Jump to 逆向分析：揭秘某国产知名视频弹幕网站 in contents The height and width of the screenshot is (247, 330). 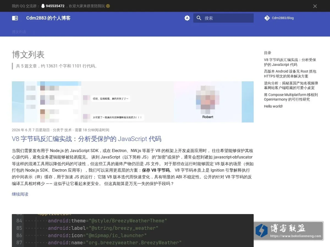[x=291, y=85]
